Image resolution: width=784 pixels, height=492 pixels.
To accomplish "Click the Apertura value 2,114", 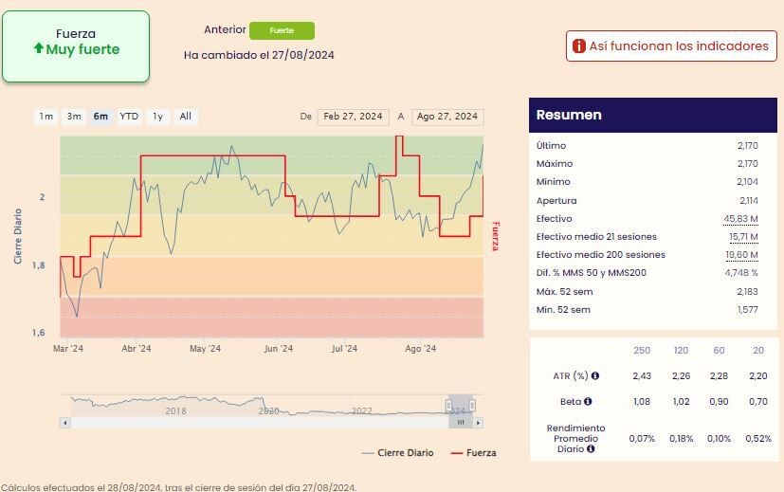I will 749,201.
